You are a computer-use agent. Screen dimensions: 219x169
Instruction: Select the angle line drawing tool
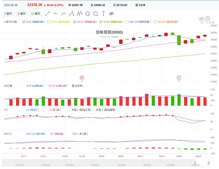coord(64,14)
